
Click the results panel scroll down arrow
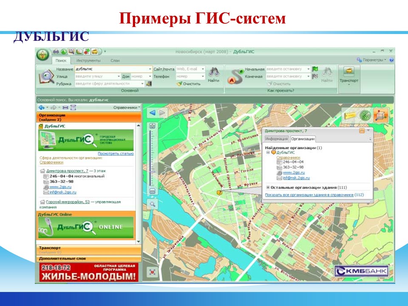[x=138, y=241]
